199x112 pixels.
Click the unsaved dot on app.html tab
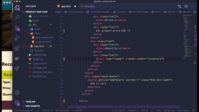coord(75,6)
